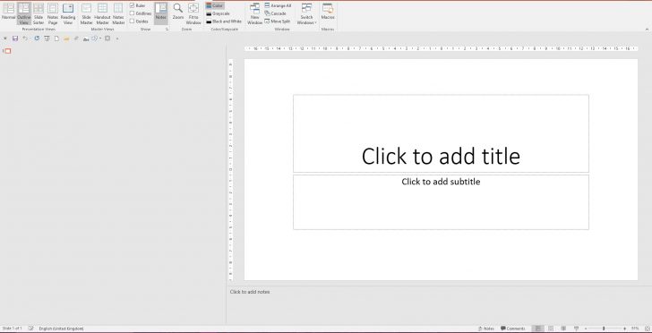Image resolution: width=652 pixels, height=333 pixels.
Task: Start the Slide Show from status bar
Action: pos(576,329)
